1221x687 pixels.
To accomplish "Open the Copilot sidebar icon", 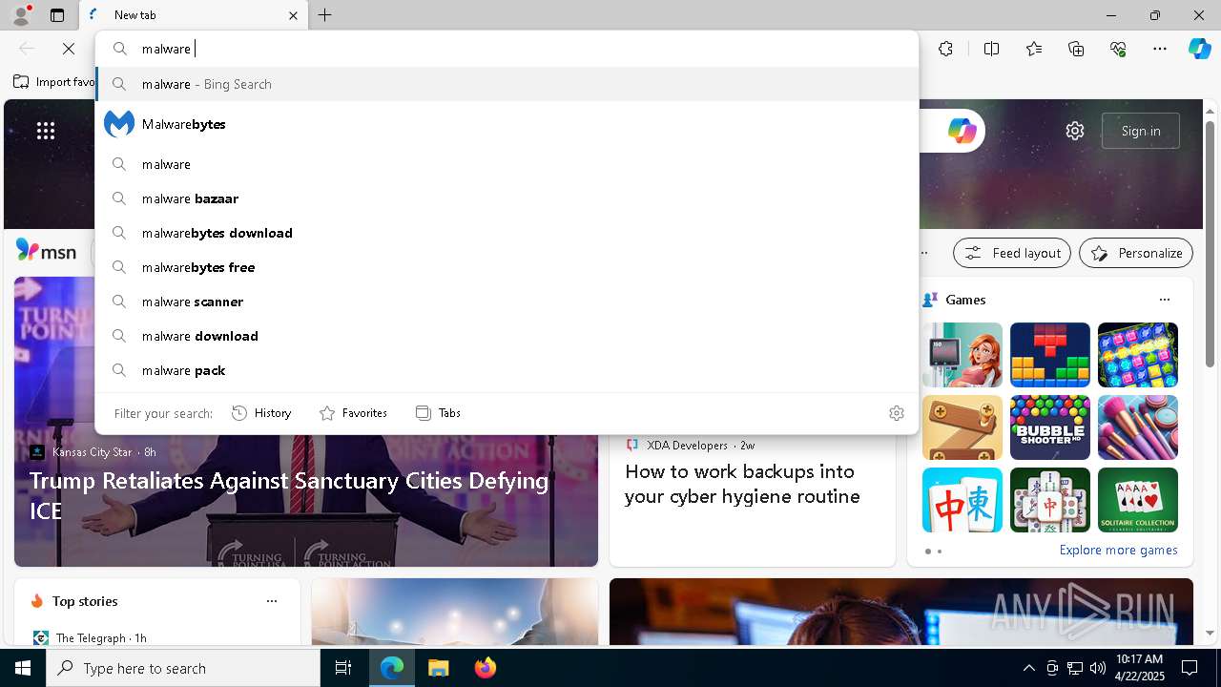I will coord(1199,49).
